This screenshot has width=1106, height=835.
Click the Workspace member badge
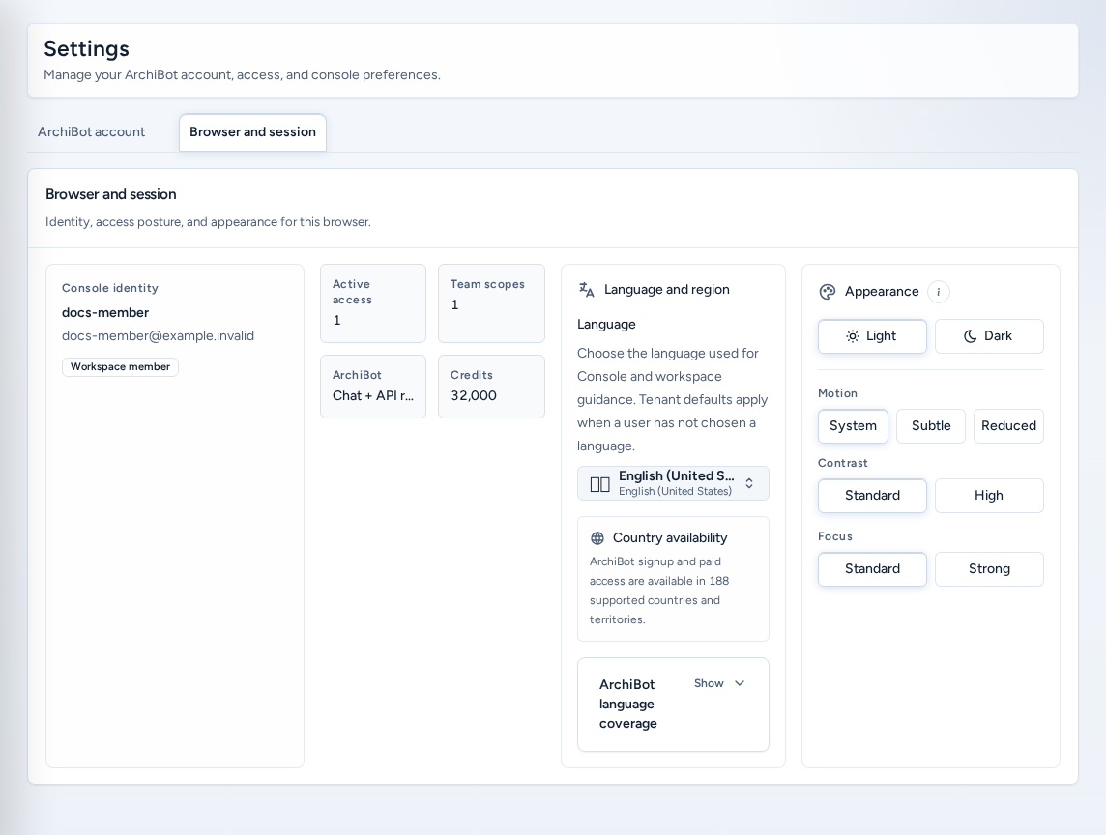point(120,366)
